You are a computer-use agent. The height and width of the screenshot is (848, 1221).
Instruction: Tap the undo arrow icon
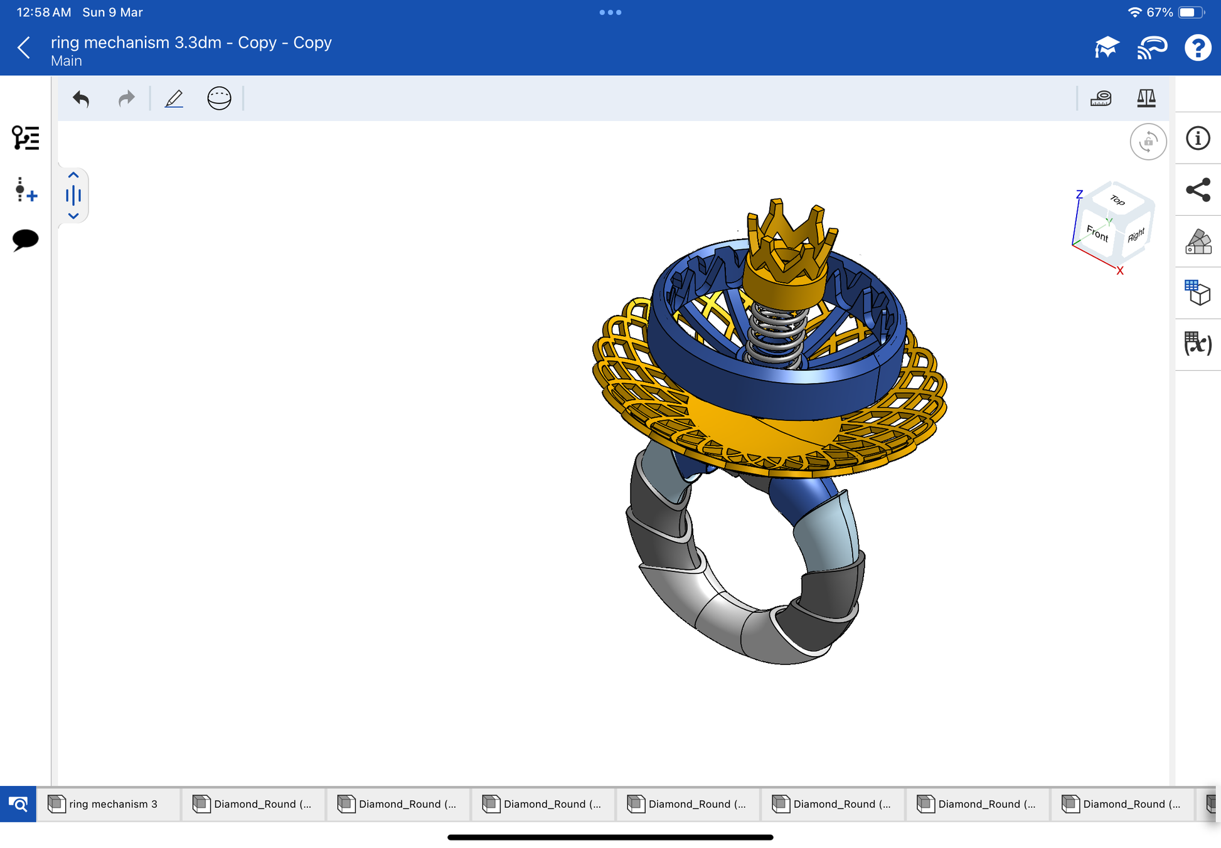(x=82, y=98)
